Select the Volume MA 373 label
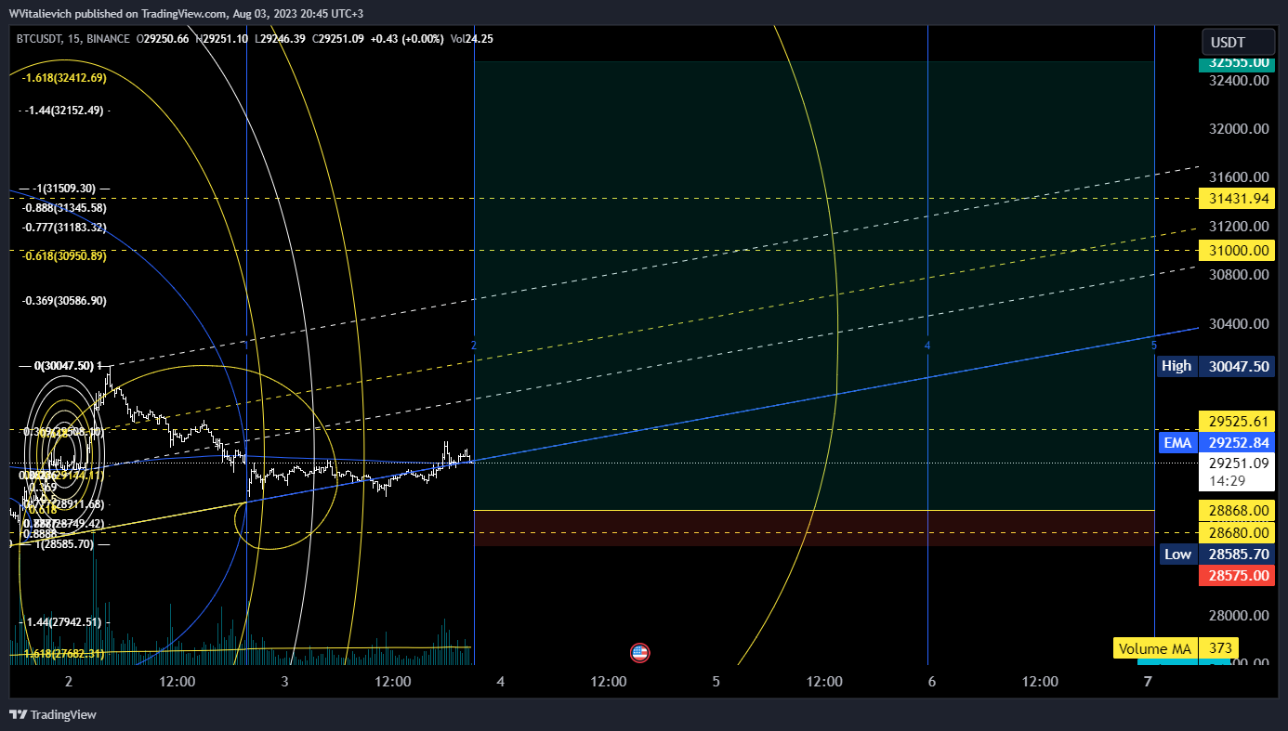This screenshot has height=731, width=1288. click(1175, 648)
